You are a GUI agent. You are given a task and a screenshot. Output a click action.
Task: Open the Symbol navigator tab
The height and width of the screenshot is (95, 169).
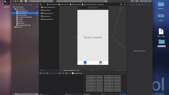coord(19,4)
